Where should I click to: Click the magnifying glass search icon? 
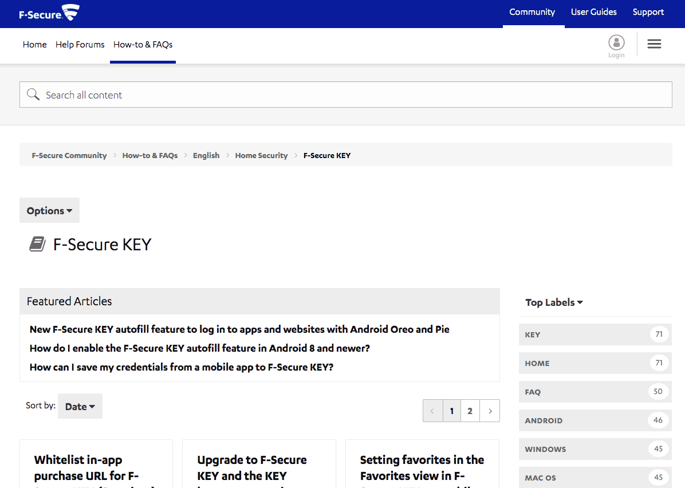pos(33,94)
